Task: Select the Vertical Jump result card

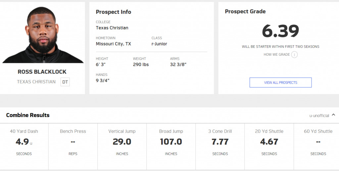Action: [122, 146]
